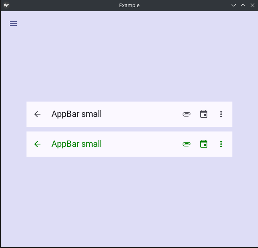Click the green paperclip attachment icon
This screenshot has width=258, height=248.
187,144
